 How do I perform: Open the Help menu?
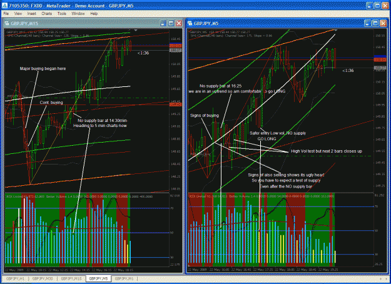pos(94,14)
